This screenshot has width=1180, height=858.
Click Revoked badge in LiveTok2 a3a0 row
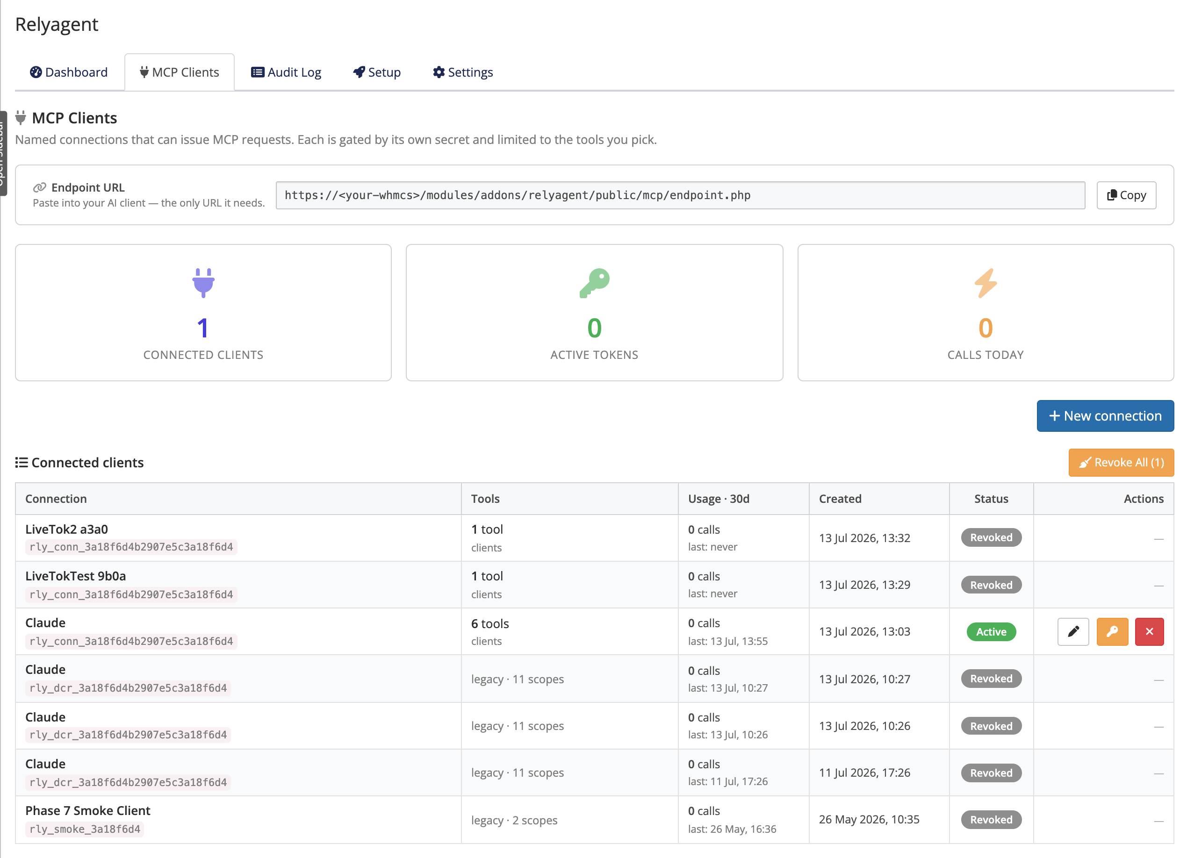(x=991, y=537)
